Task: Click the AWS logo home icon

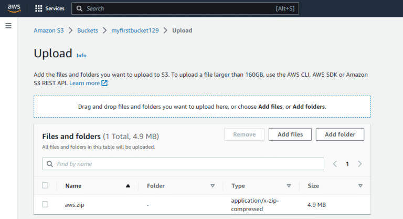Action: (x=14, y=8)
